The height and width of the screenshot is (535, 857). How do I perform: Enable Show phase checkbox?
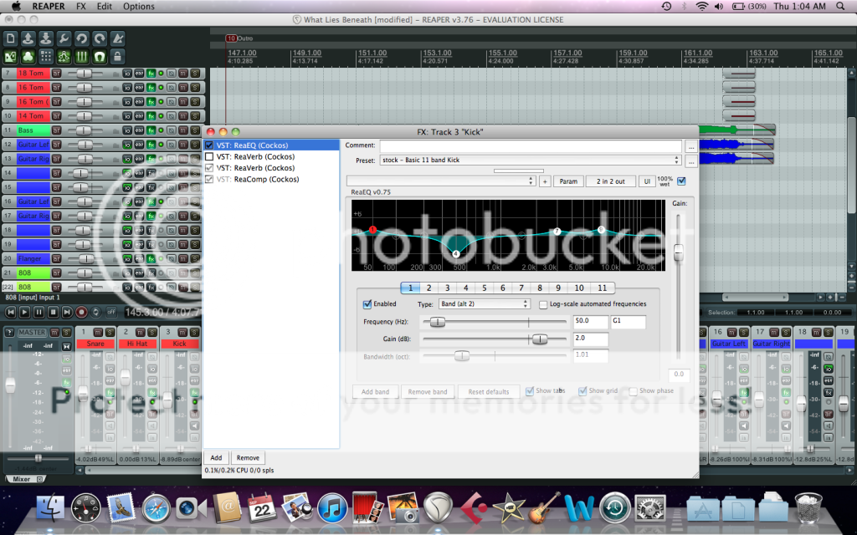point(633,391)
